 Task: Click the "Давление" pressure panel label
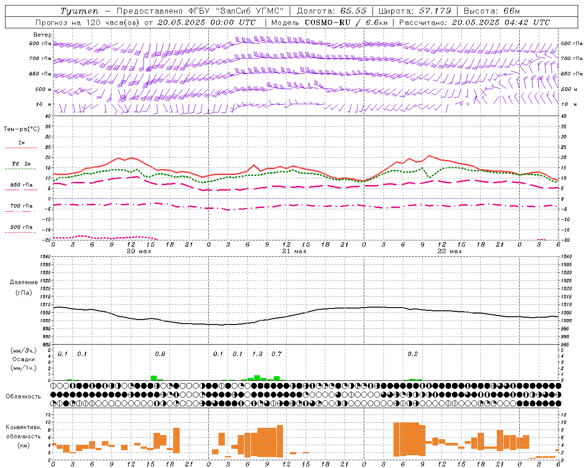point(24,282)
